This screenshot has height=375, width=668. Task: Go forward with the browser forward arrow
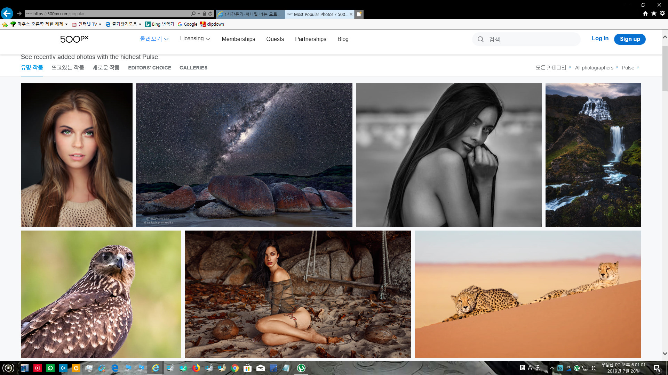click(19, 14)
